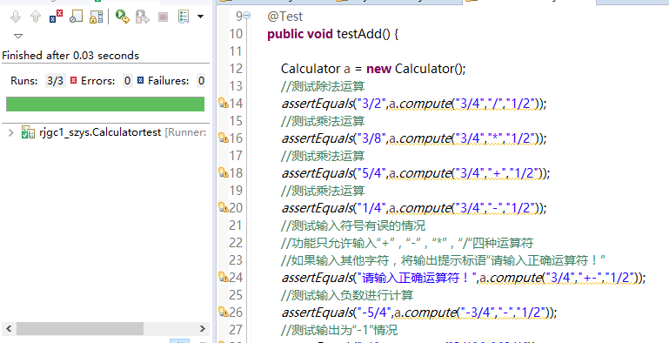This screenshot has width=669, height=343.
Task: Click the horizontal scrollbar thumb in the JUnit panel
Action: point(80,328)
